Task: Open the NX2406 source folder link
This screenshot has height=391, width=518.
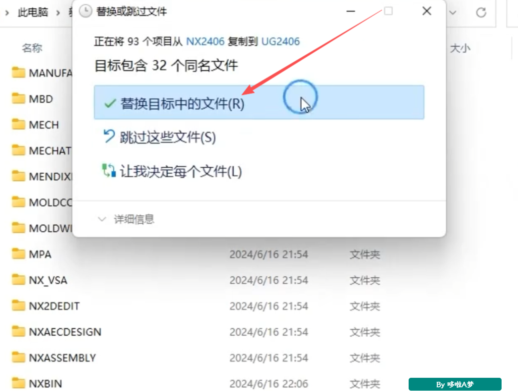Action: [x=205, y=42]
